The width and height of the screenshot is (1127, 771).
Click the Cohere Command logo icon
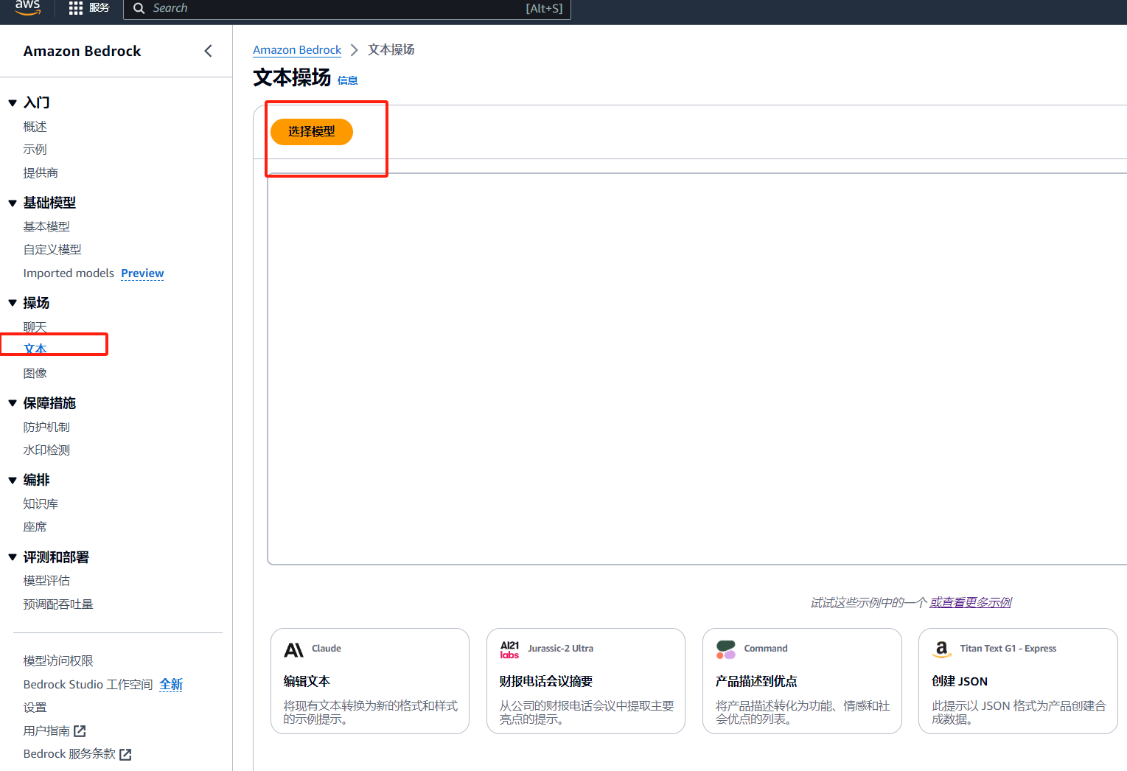726,649
